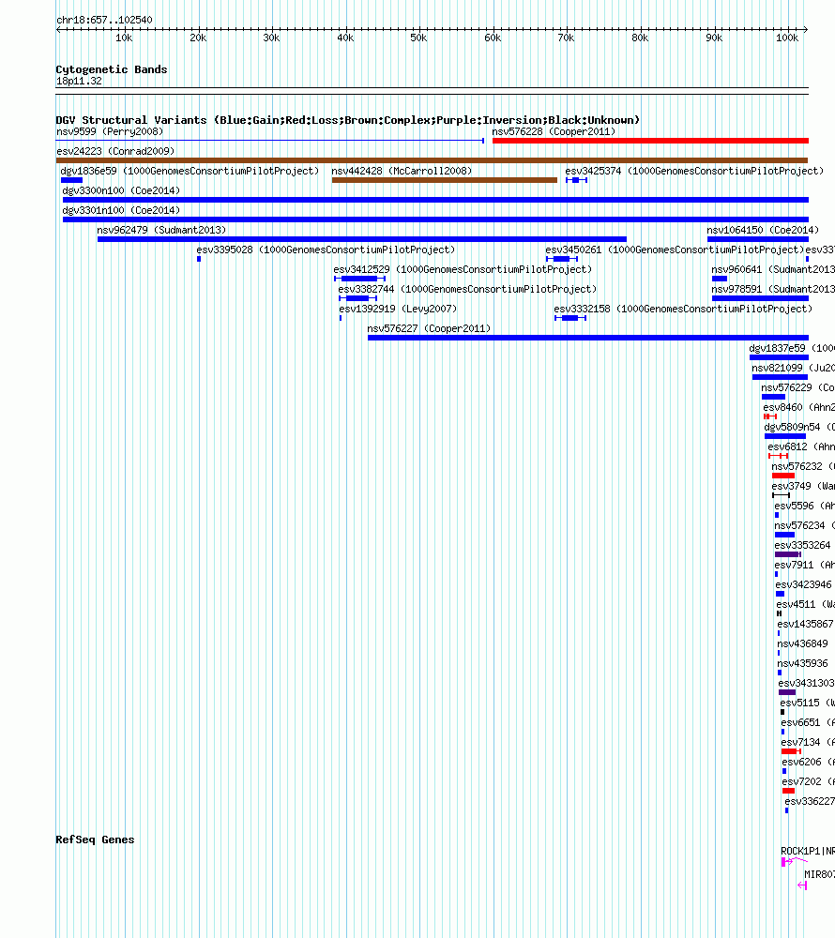This screenshot has width=835, height=938.
Task: Click the dgv1836e59 variant label
Action: click(x=190, y=171)
